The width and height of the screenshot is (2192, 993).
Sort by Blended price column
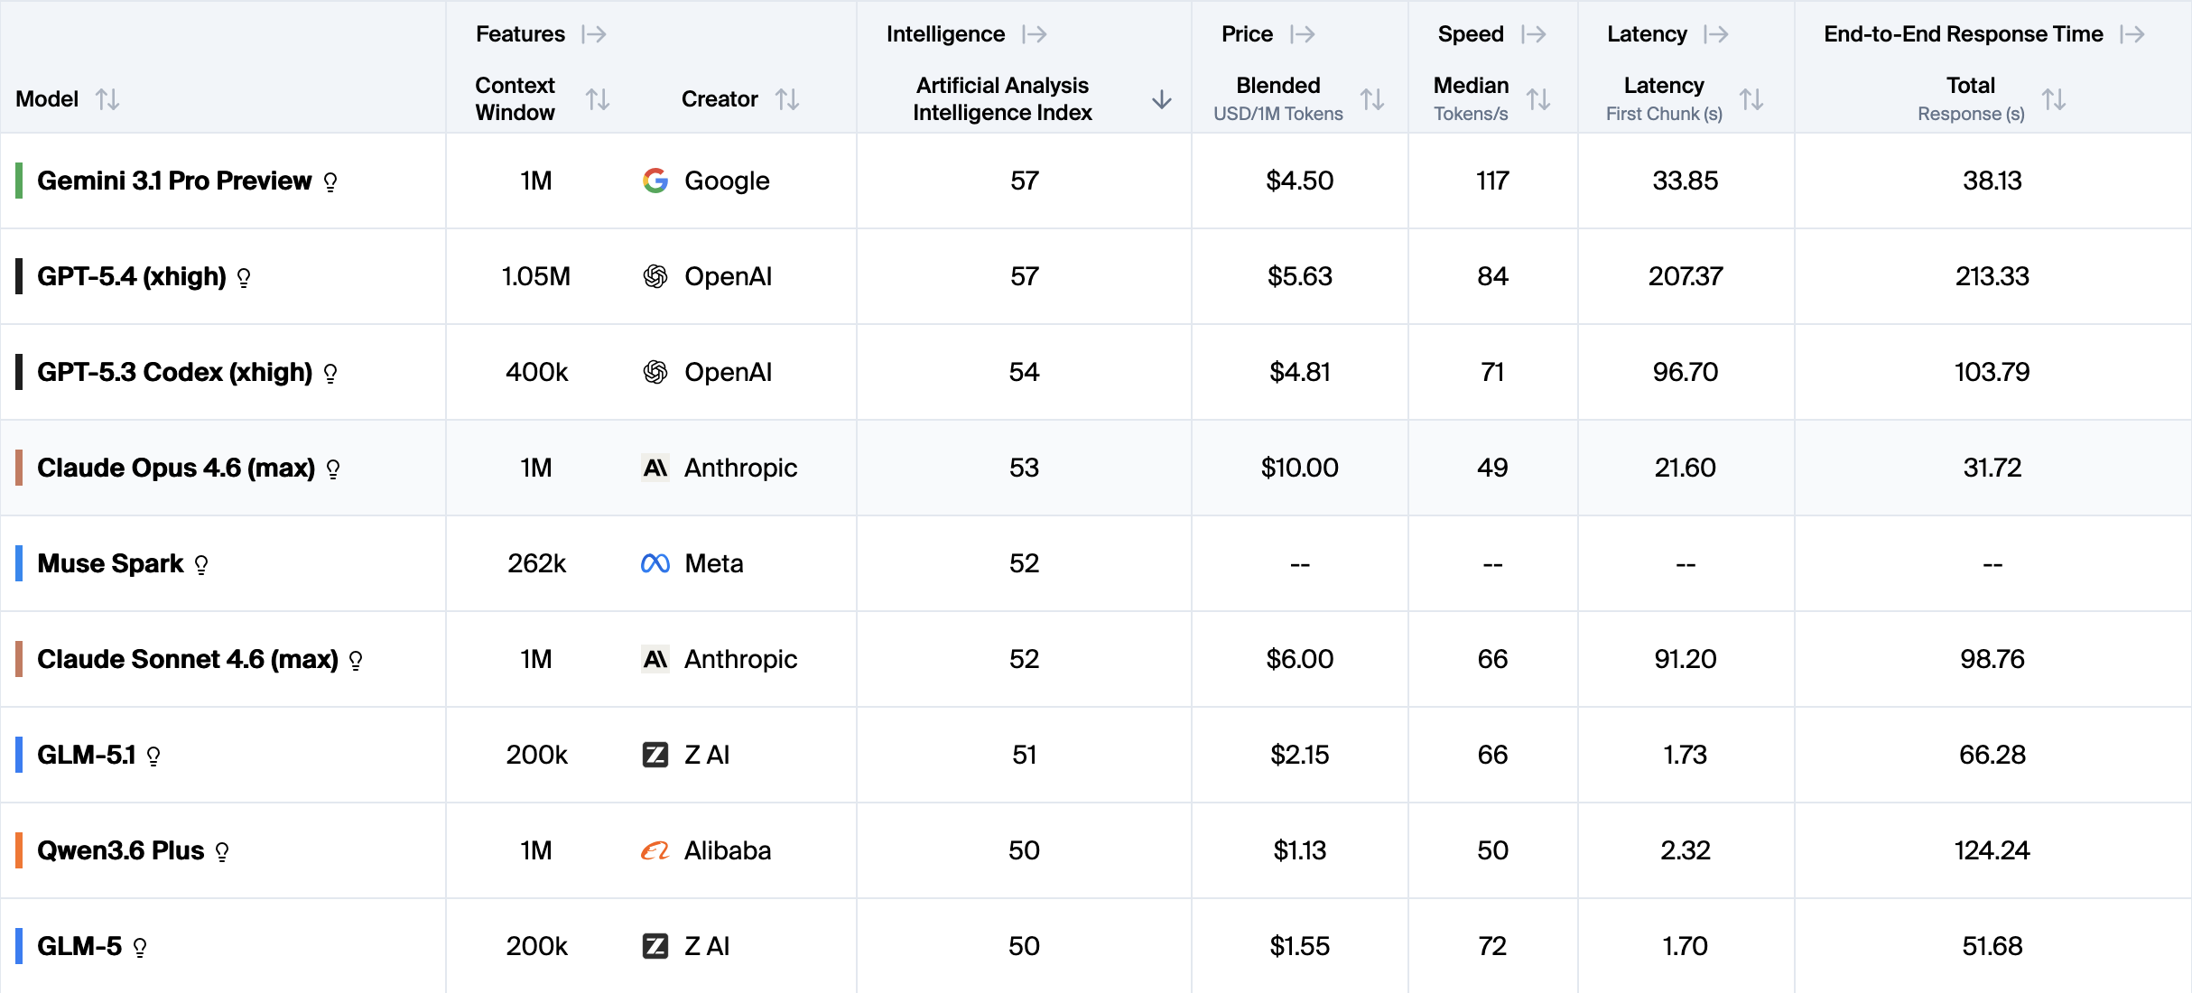coord(1371,99)
